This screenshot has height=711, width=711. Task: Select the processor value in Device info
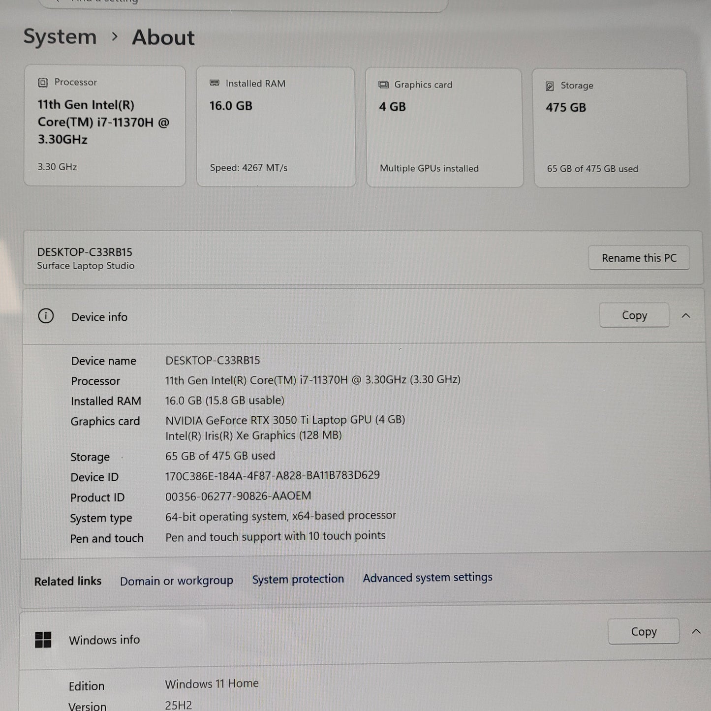312,380
